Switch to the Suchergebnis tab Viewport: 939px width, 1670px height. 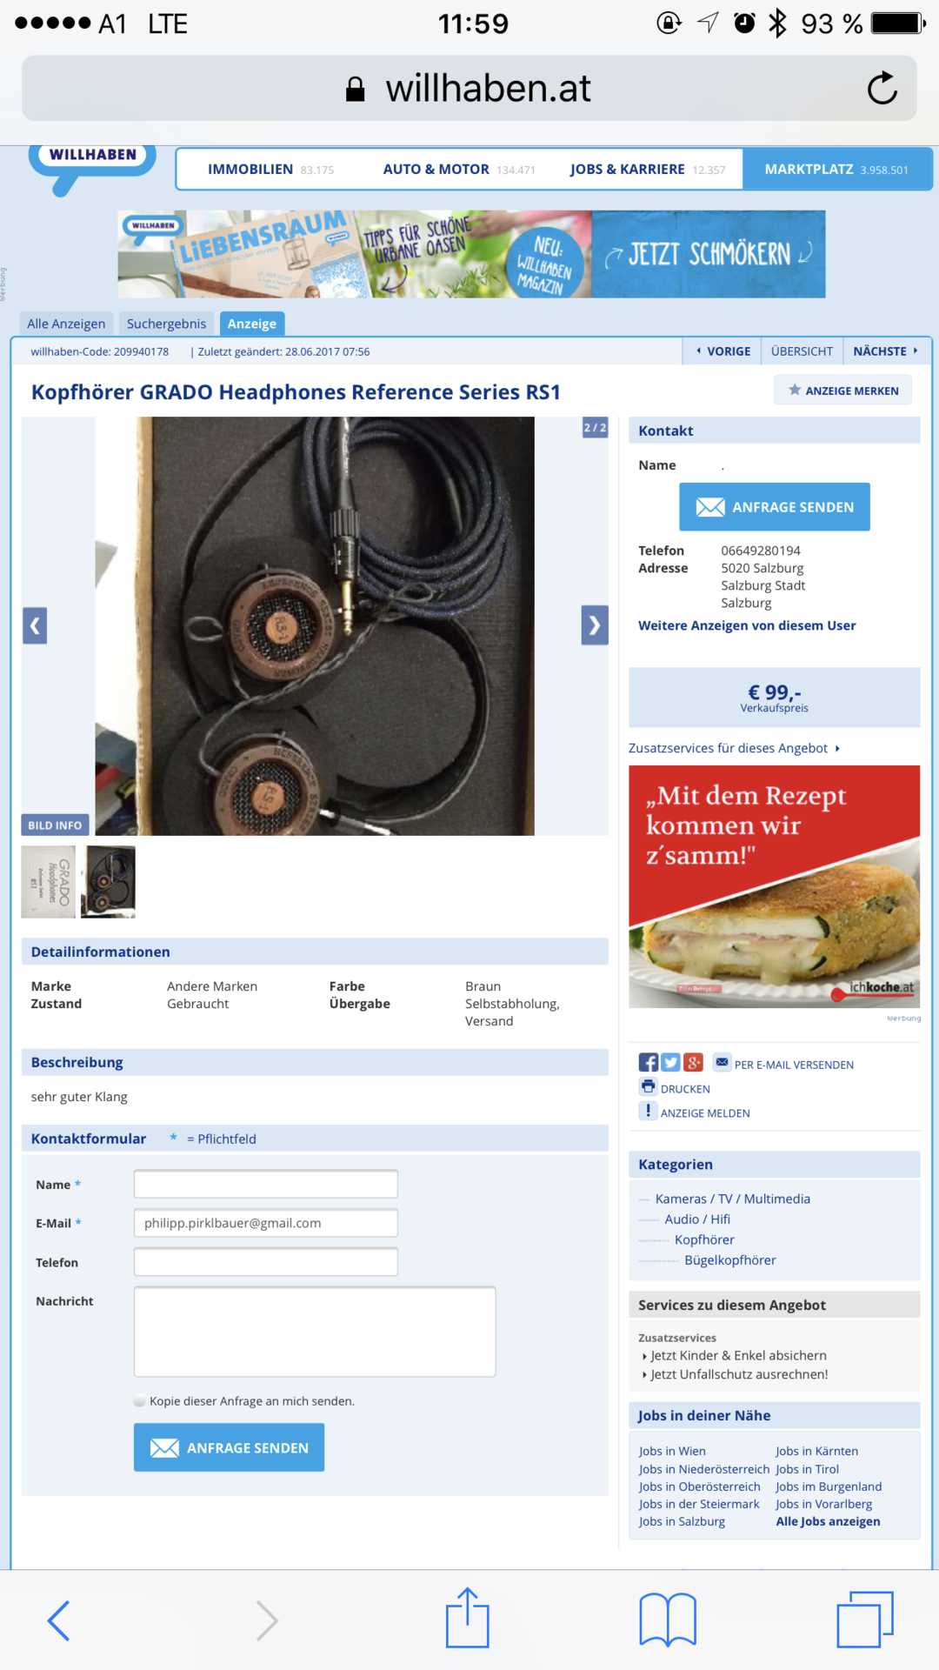coord(166,324)
